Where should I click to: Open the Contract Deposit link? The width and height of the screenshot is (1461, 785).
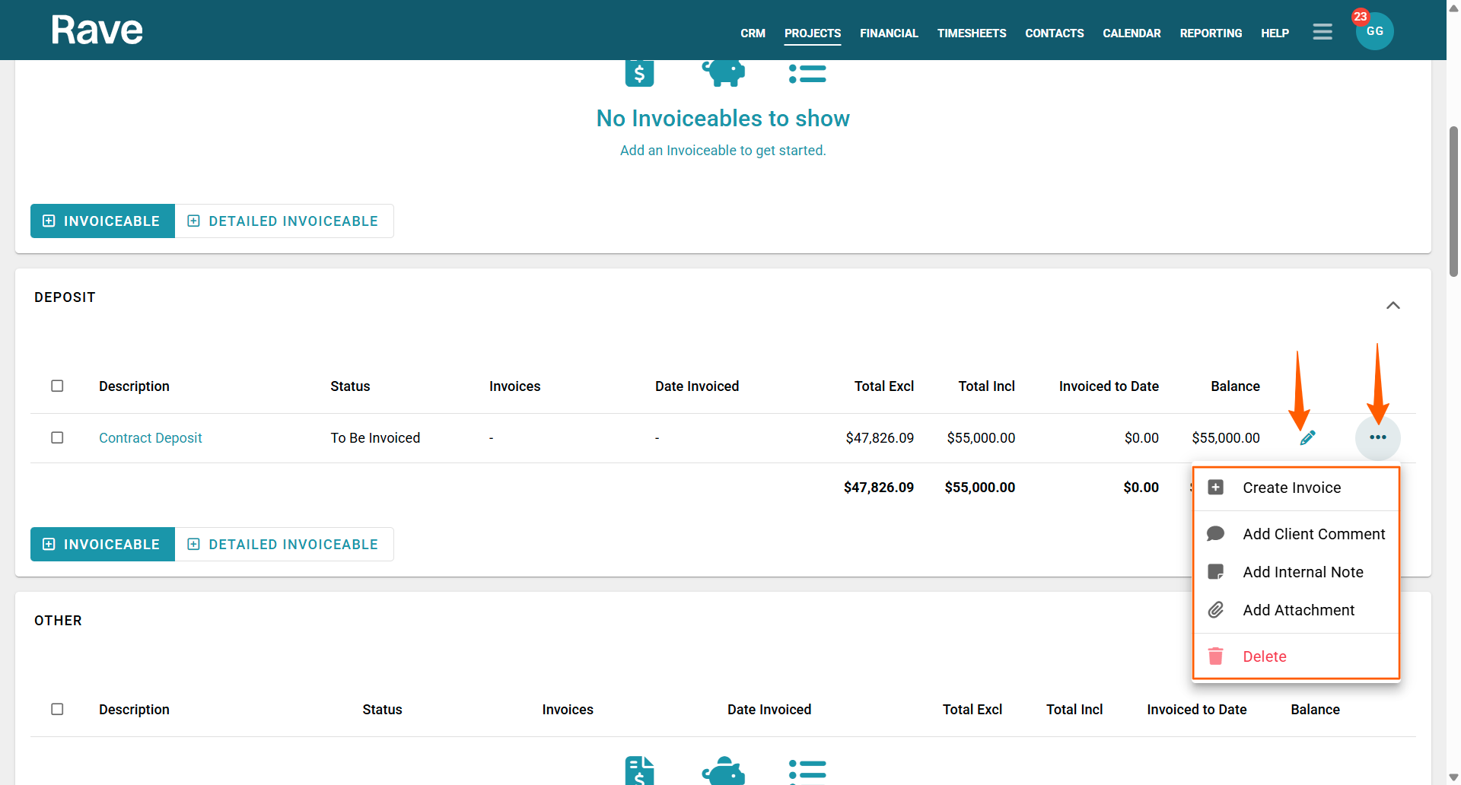tap(150, 437)
